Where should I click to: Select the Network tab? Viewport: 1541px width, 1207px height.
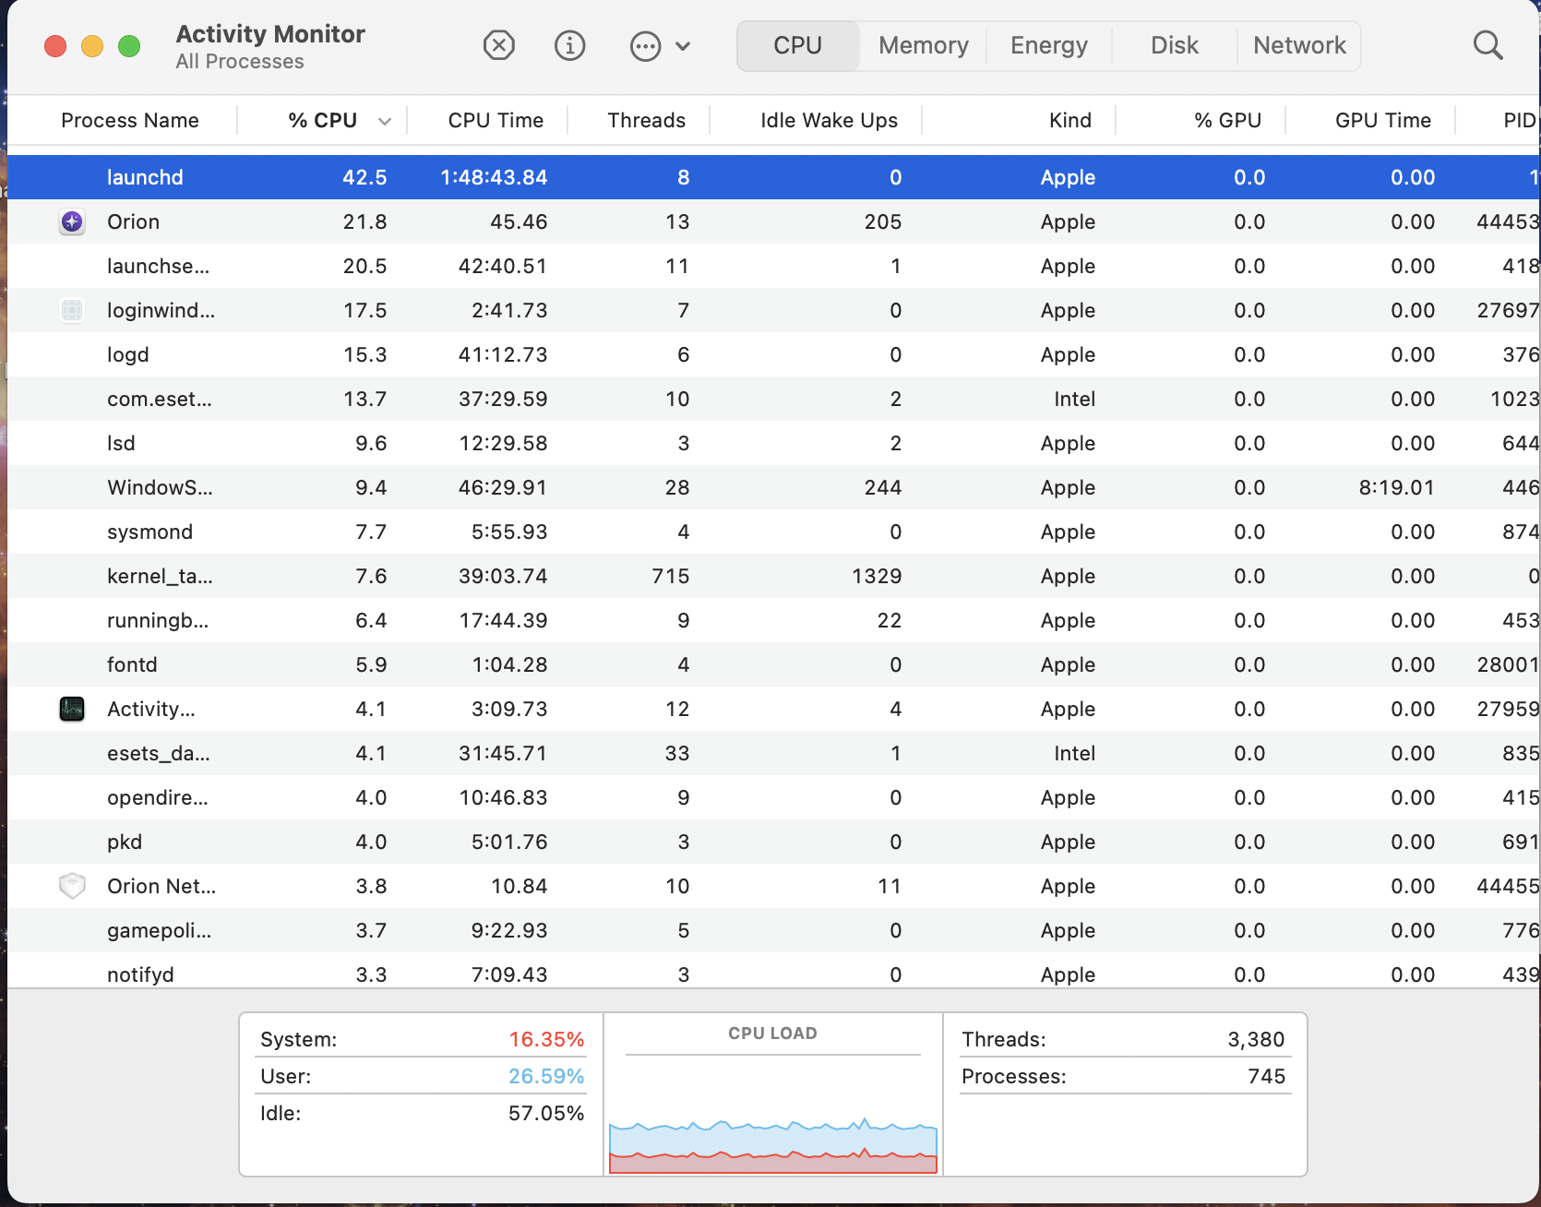[1299, 45]
